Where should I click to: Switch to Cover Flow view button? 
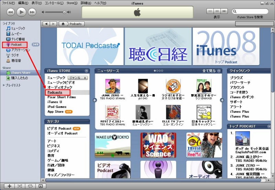[224, 11]
